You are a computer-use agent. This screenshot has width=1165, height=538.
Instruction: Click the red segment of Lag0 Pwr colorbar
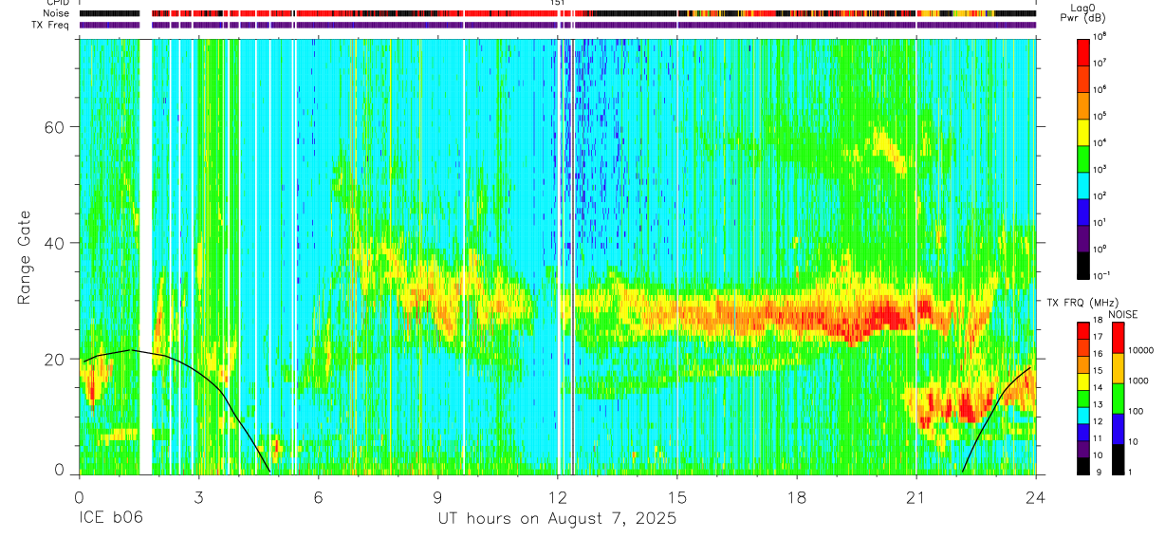coord(1083,51)
